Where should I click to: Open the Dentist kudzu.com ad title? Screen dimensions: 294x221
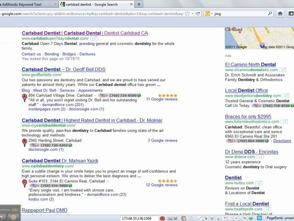click(x=233, y=178)
